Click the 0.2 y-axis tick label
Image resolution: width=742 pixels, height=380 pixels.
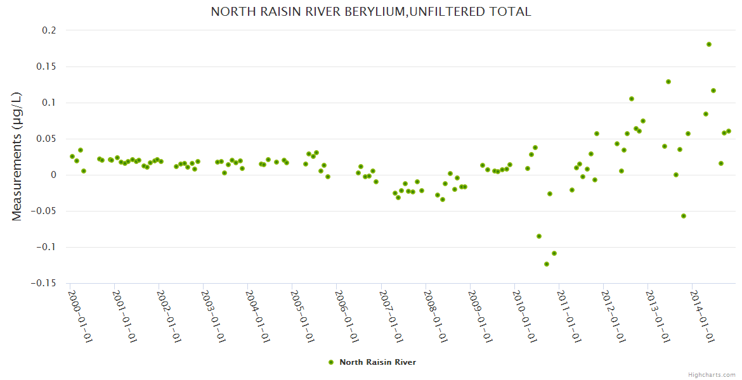point(48,30)
